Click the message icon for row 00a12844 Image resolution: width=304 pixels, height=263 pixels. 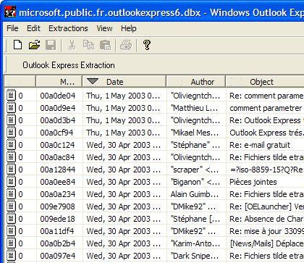(x=11, y=170)
